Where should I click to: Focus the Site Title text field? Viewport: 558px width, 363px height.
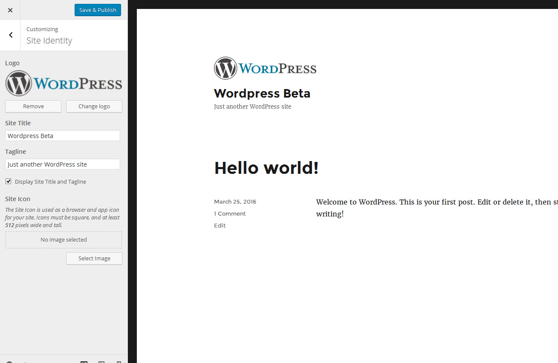[x=63, y=136]
